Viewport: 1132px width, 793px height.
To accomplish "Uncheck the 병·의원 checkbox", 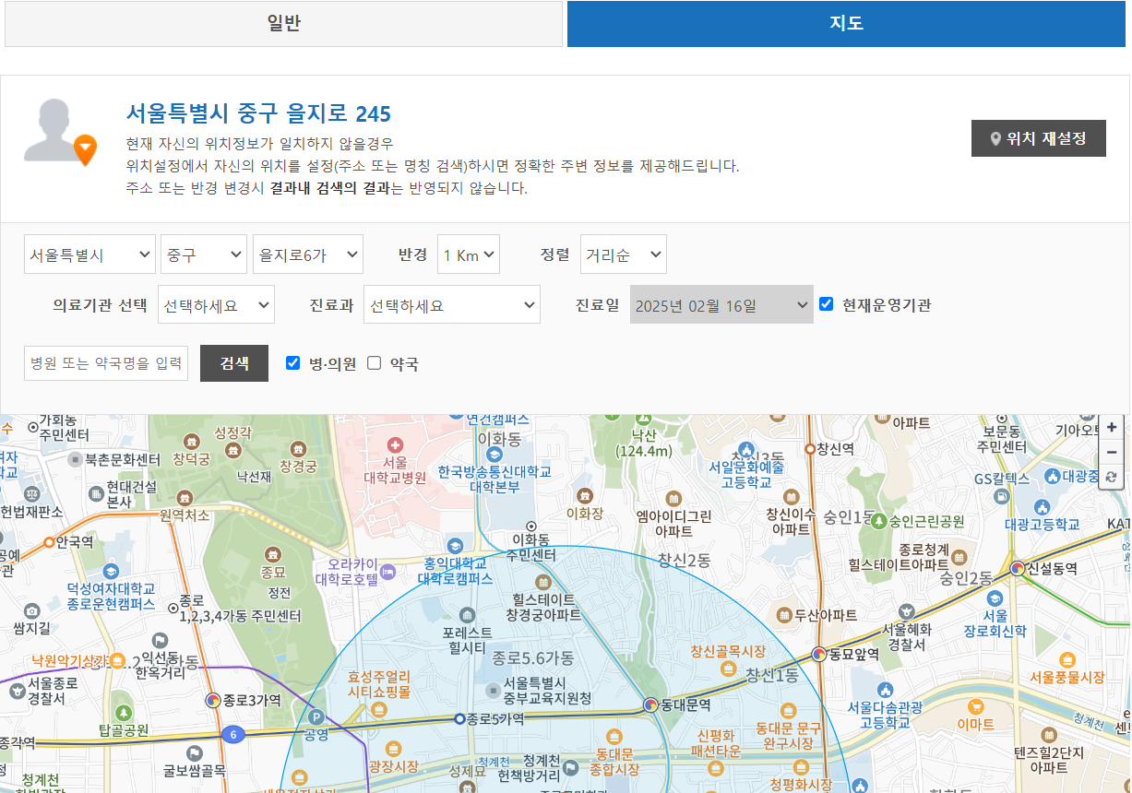I will point(293,362).
